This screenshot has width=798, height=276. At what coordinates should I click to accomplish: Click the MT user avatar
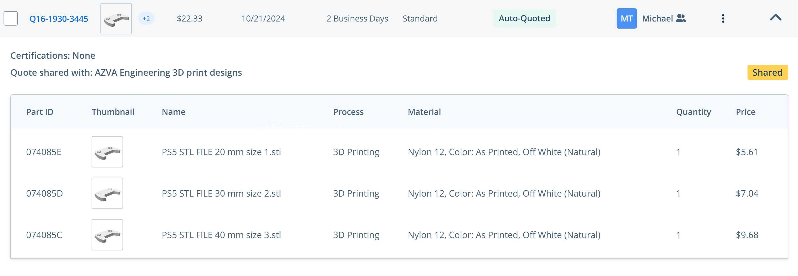coord(627,18)
